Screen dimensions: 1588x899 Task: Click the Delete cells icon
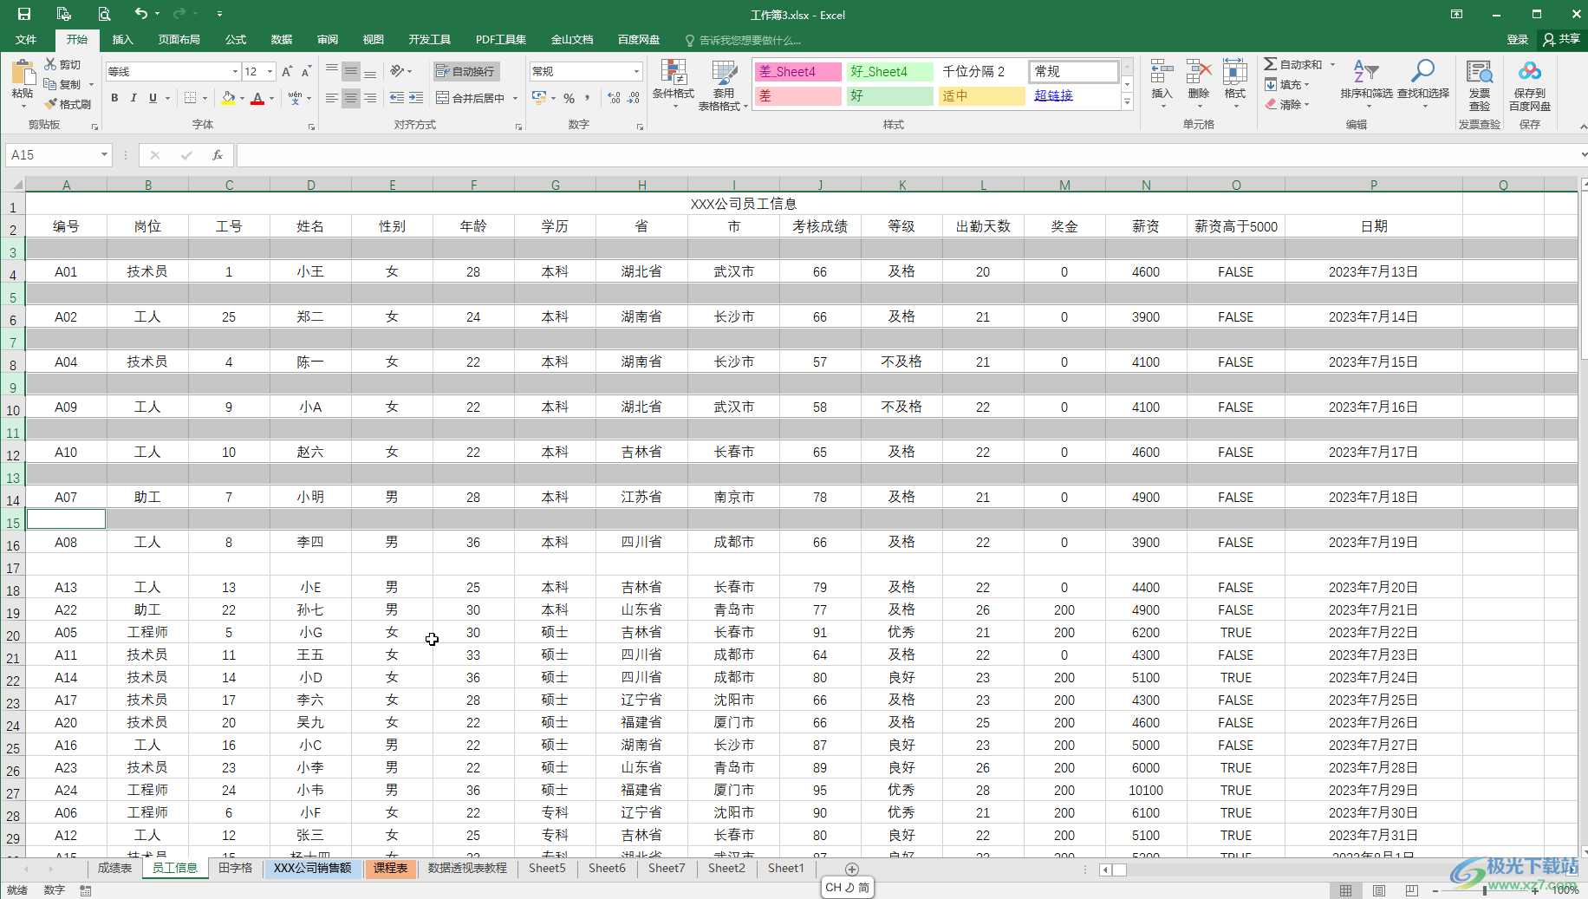tap(1199, 73)
